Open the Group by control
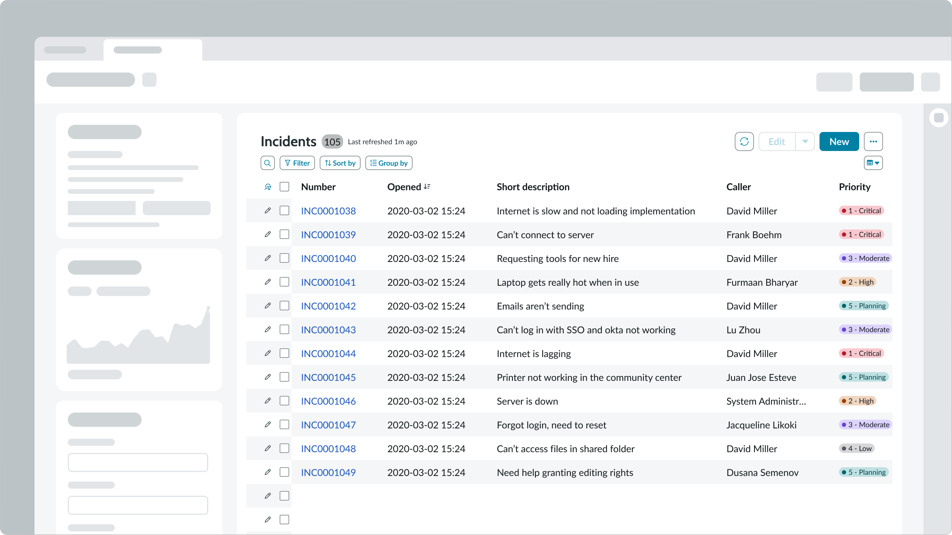 389,163
